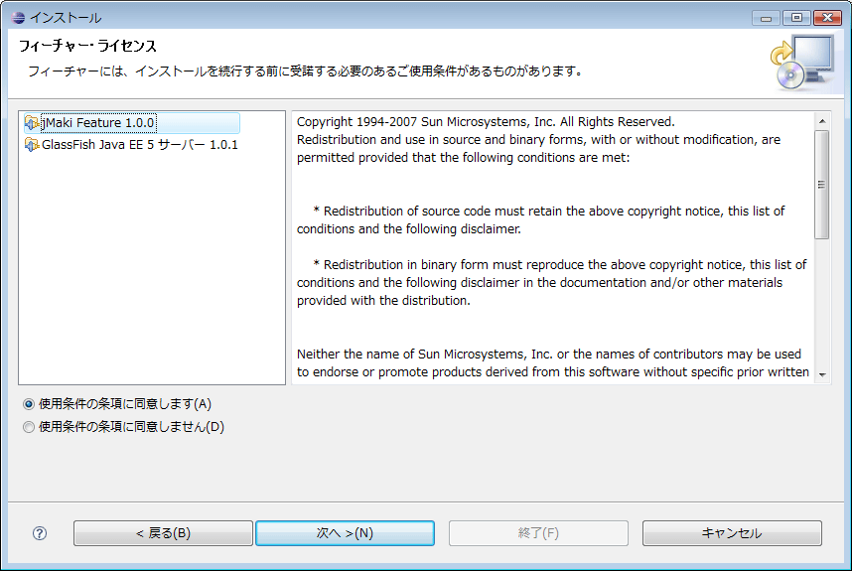Image resolution: width=852 pixels, height=571 pixels.
Task: Click the Eclipse icon in title bar
Action: tap(18, 18)
